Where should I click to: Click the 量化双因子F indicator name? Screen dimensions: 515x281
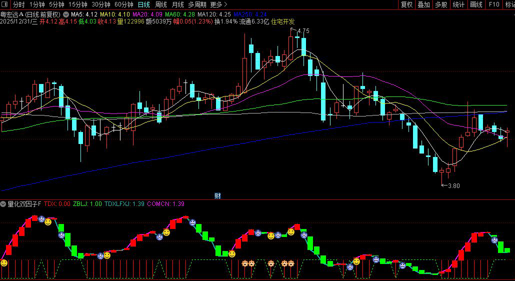[x=24, y=204]
